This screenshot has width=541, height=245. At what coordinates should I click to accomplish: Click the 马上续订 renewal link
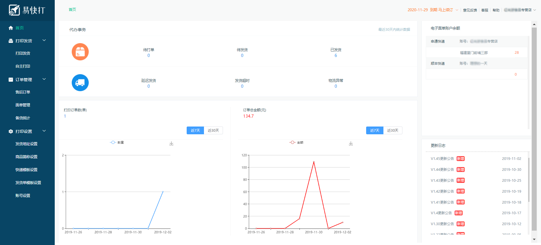[x=446, y=10]
